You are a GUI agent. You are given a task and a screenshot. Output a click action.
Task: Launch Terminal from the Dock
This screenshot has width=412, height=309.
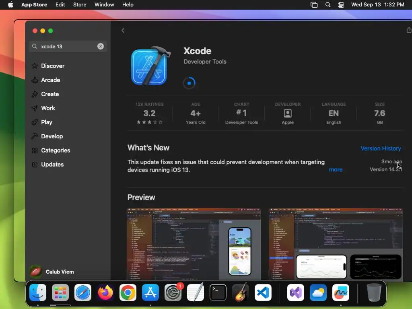point(218,293)
